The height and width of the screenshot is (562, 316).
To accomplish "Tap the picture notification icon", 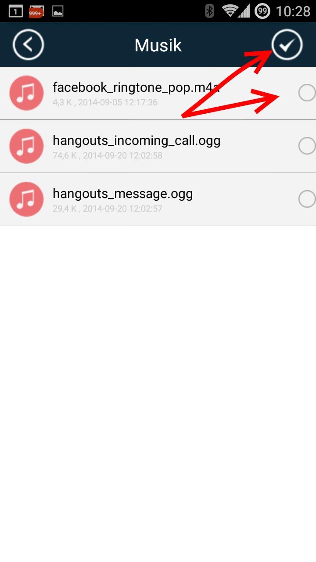I will click(57, 11).
